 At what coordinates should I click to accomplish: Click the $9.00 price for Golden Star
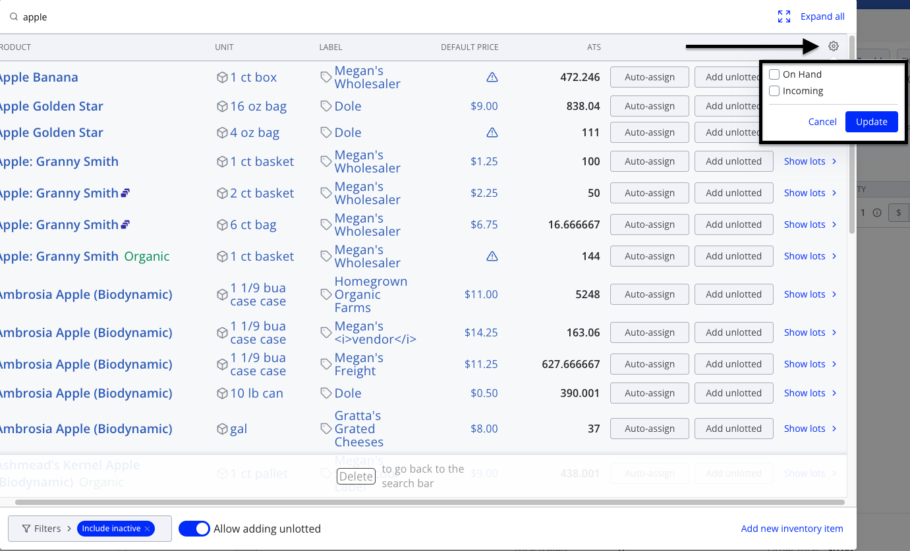pyautogui.click(x=484, y=106)
